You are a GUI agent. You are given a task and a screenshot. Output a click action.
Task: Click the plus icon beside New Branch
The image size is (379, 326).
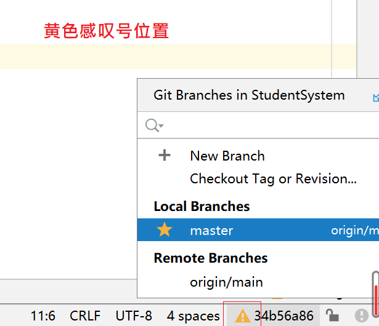click(165, 156)
